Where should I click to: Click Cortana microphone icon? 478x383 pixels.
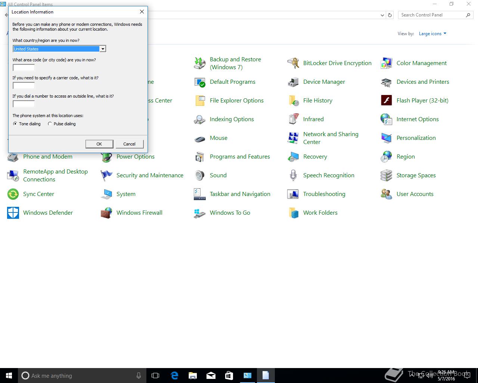click(x=139, y=376)
